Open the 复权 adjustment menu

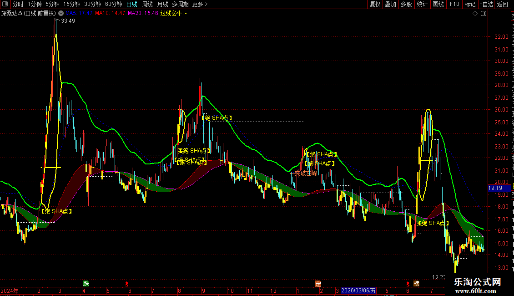375,4
